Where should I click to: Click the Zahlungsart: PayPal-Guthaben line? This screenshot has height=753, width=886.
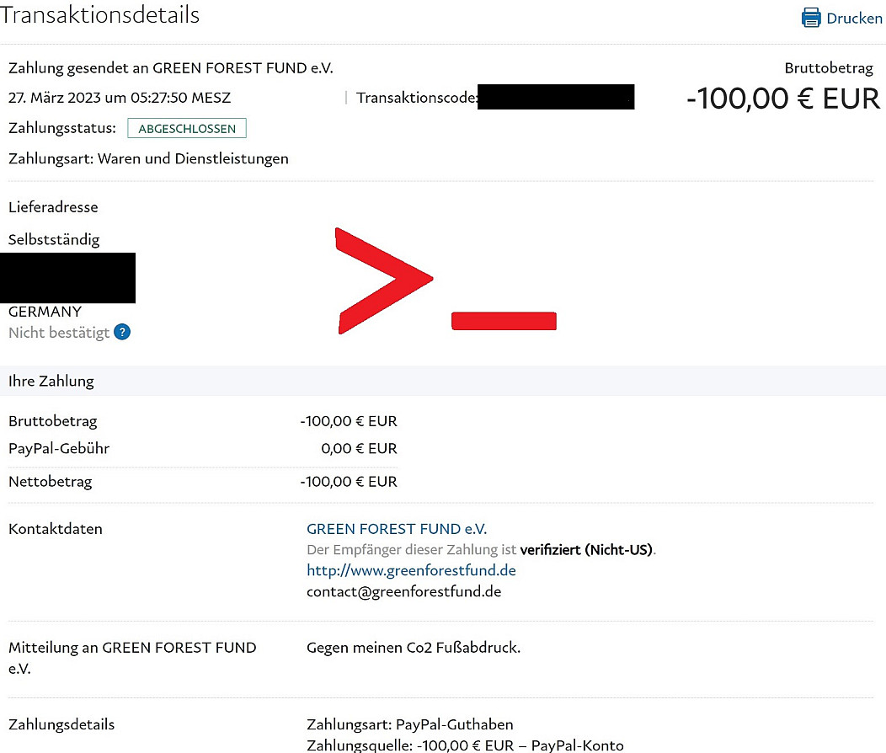point(409,724)
